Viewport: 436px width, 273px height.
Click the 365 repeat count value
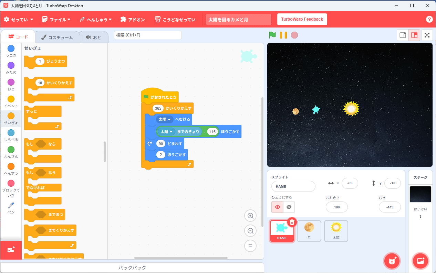[158, 108]
